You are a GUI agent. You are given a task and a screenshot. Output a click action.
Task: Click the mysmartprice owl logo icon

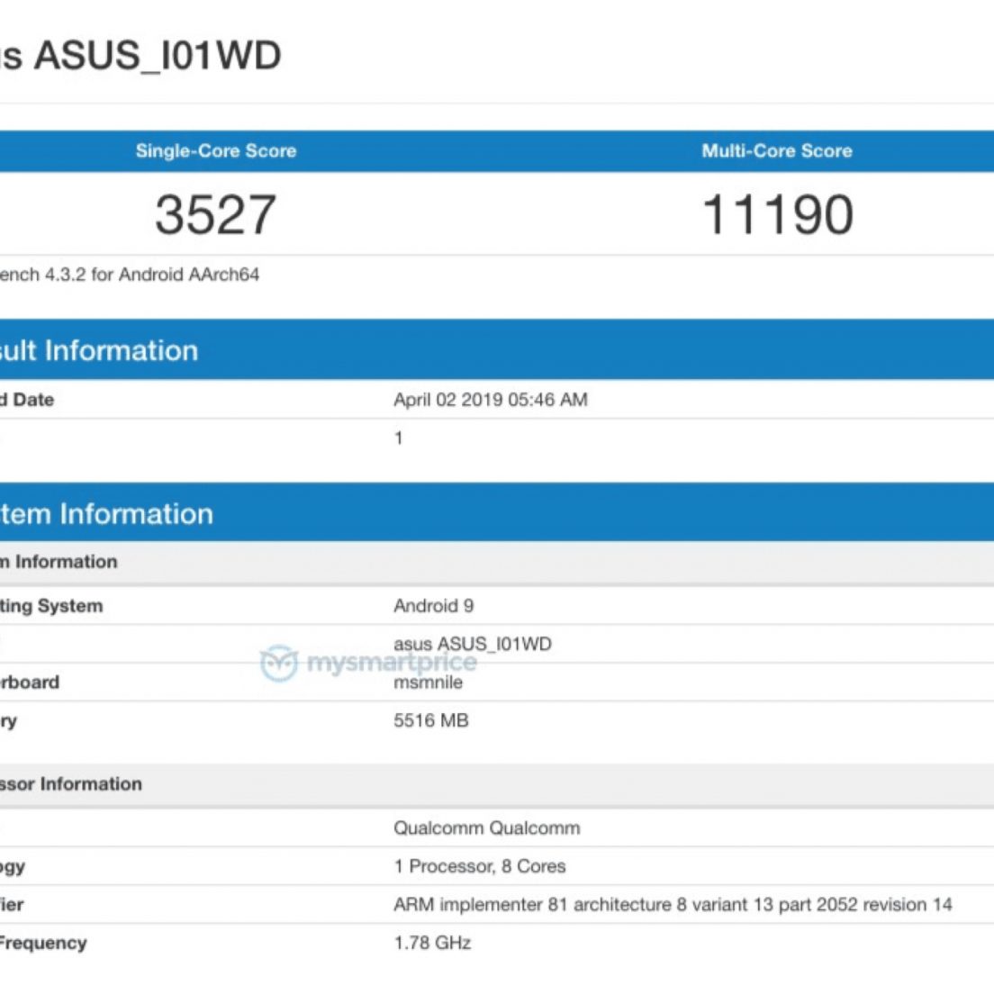click(278, 664)
